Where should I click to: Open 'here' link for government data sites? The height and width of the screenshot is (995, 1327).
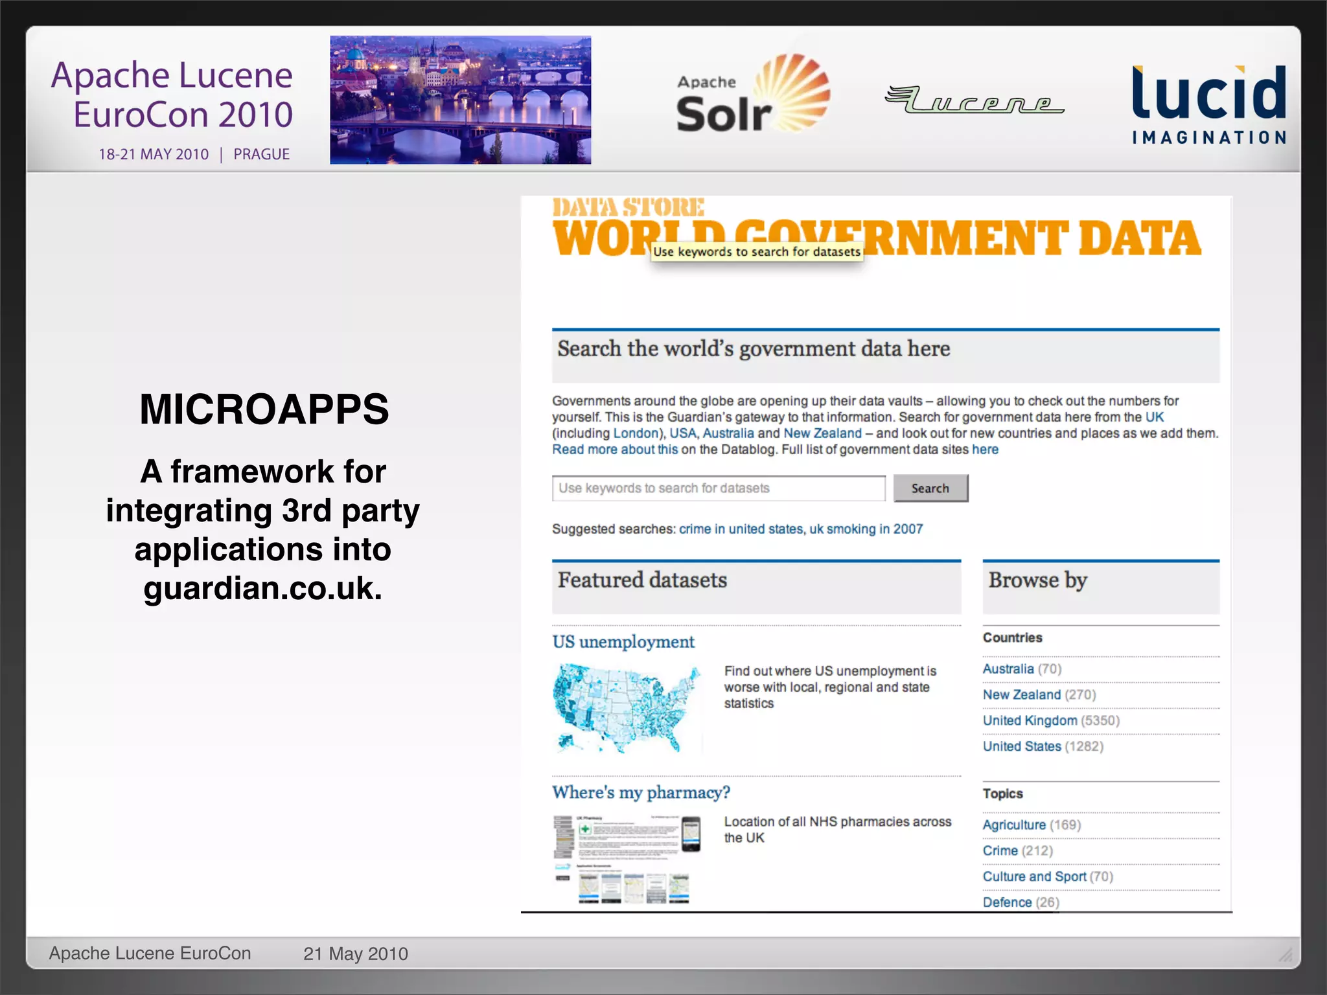(x=985, y=450)
